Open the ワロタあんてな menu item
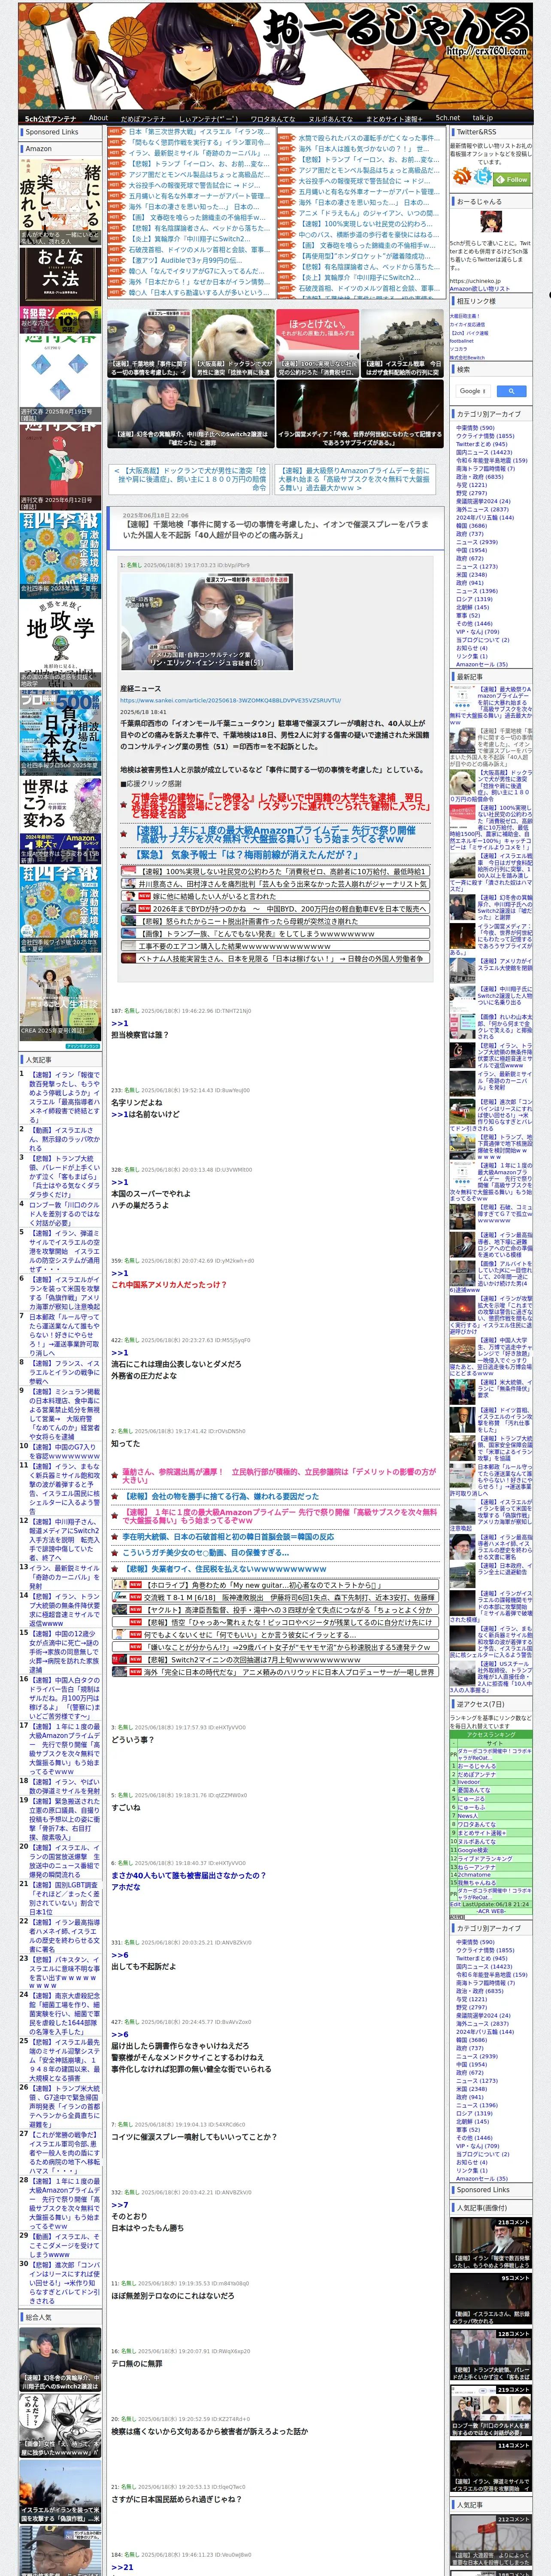 pyautogui.click(x=272, y=118)
